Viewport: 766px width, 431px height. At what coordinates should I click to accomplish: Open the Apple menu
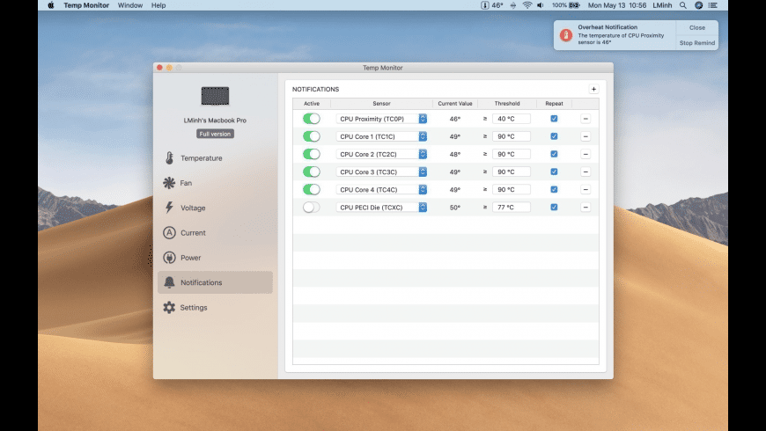pyautogui.click(x=51, y=5)
